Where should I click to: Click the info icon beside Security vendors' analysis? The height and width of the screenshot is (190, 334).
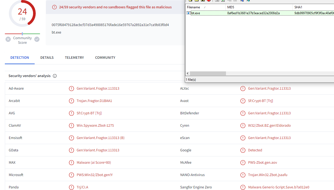(55, 76)
